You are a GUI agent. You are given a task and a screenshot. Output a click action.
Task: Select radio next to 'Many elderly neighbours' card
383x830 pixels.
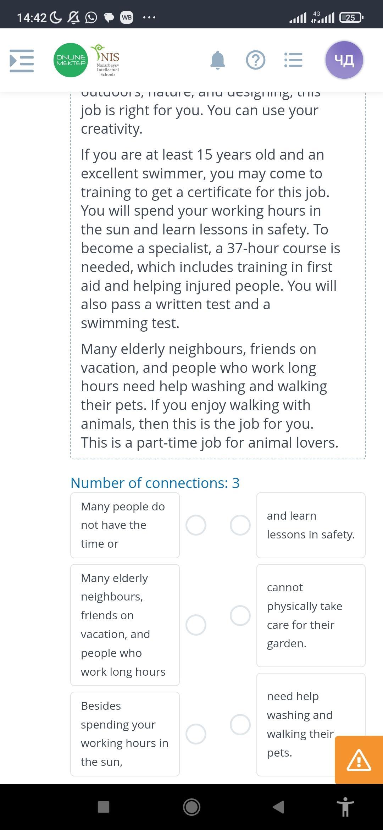click(x=196, y=625)
